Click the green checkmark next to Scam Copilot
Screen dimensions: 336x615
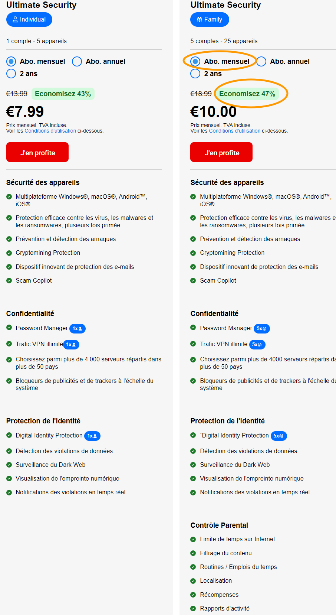click(9, 280)
